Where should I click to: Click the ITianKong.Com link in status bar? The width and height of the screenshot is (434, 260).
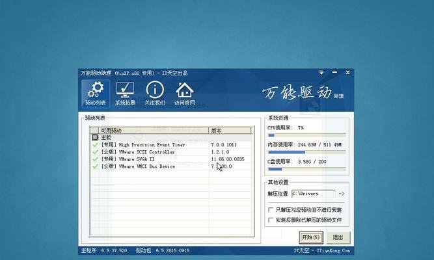[333, 251]
